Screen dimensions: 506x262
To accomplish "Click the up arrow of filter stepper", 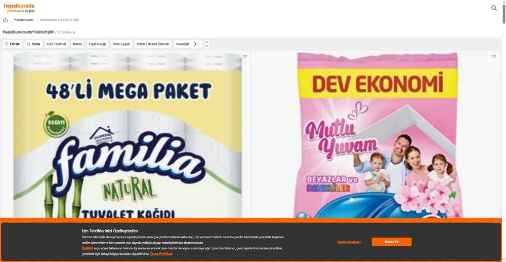I will click(207, 42).
